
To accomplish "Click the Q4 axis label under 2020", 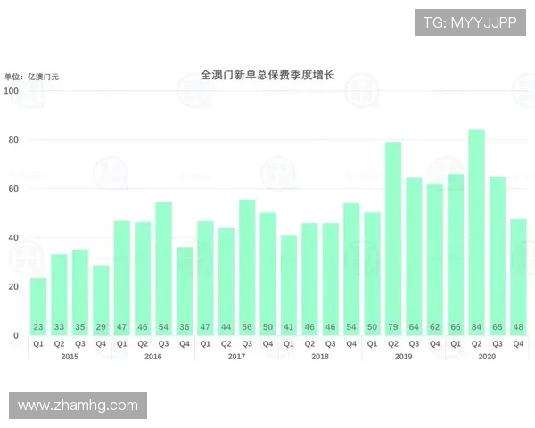I will [x=518, y=344].
